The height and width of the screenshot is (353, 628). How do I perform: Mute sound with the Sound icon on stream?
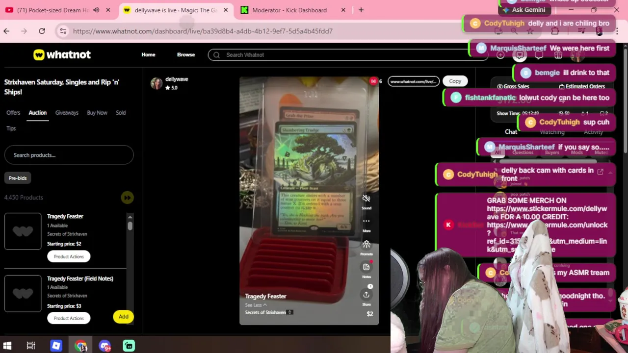point(366,199)
